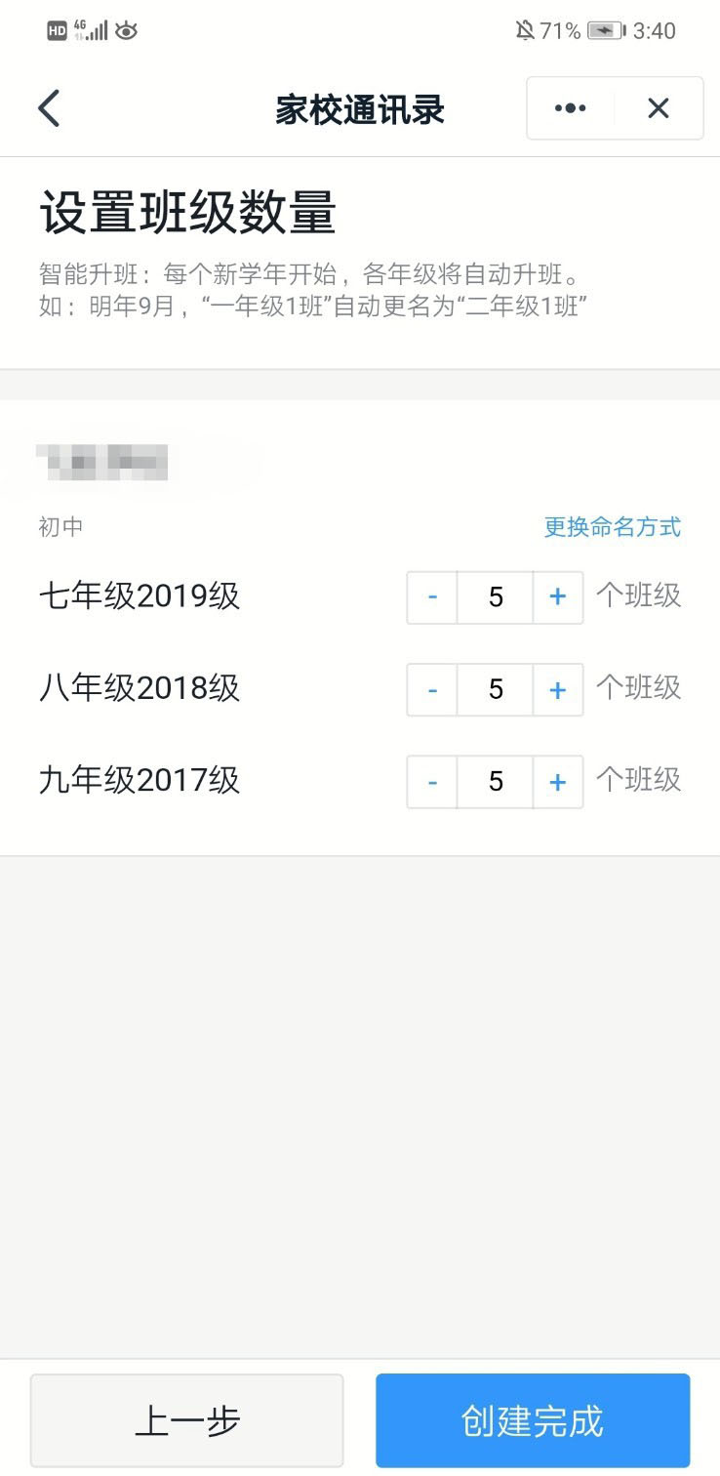Tap the 八年级2018级 class number field
720x1476 pixels.
tap(496, 690)
